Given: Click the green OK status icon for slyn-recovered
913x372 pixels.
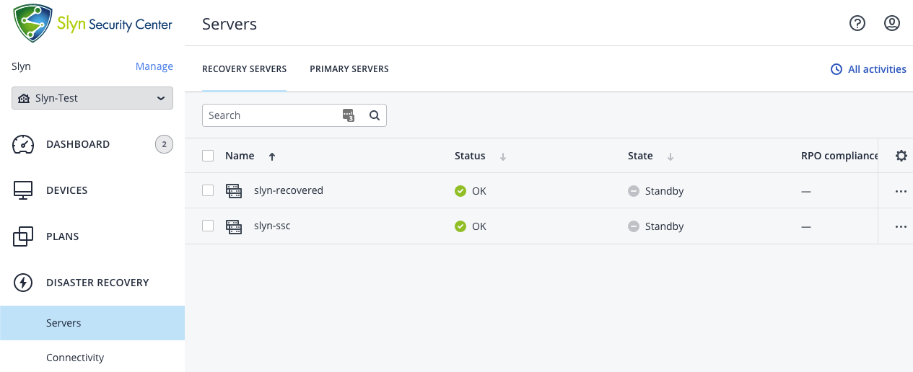Looking at the screenshot, I should 460,191.
